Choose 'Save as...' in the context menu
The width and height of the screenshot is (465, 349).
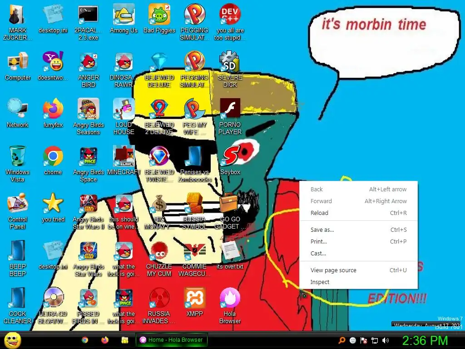(x=359, y=229)
